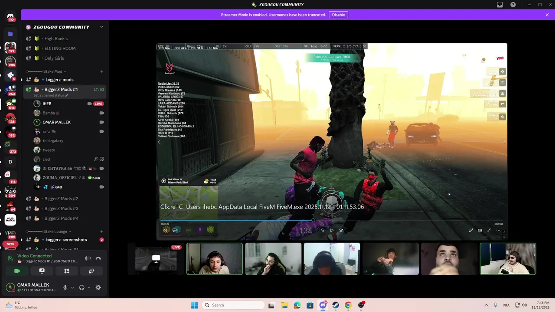Click the pencil edit icon in streamed video
The width and height of the screenshot is (555, 312).
click(x=471, y=231)
